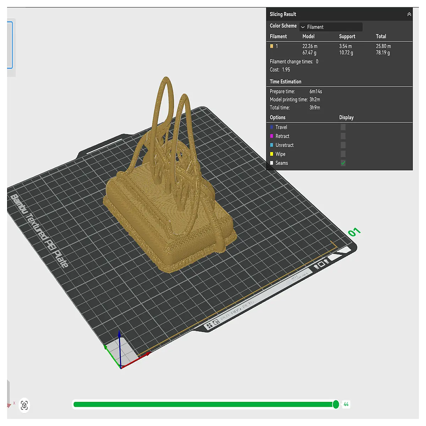Click the "Filament change times: 0" line

294,61
